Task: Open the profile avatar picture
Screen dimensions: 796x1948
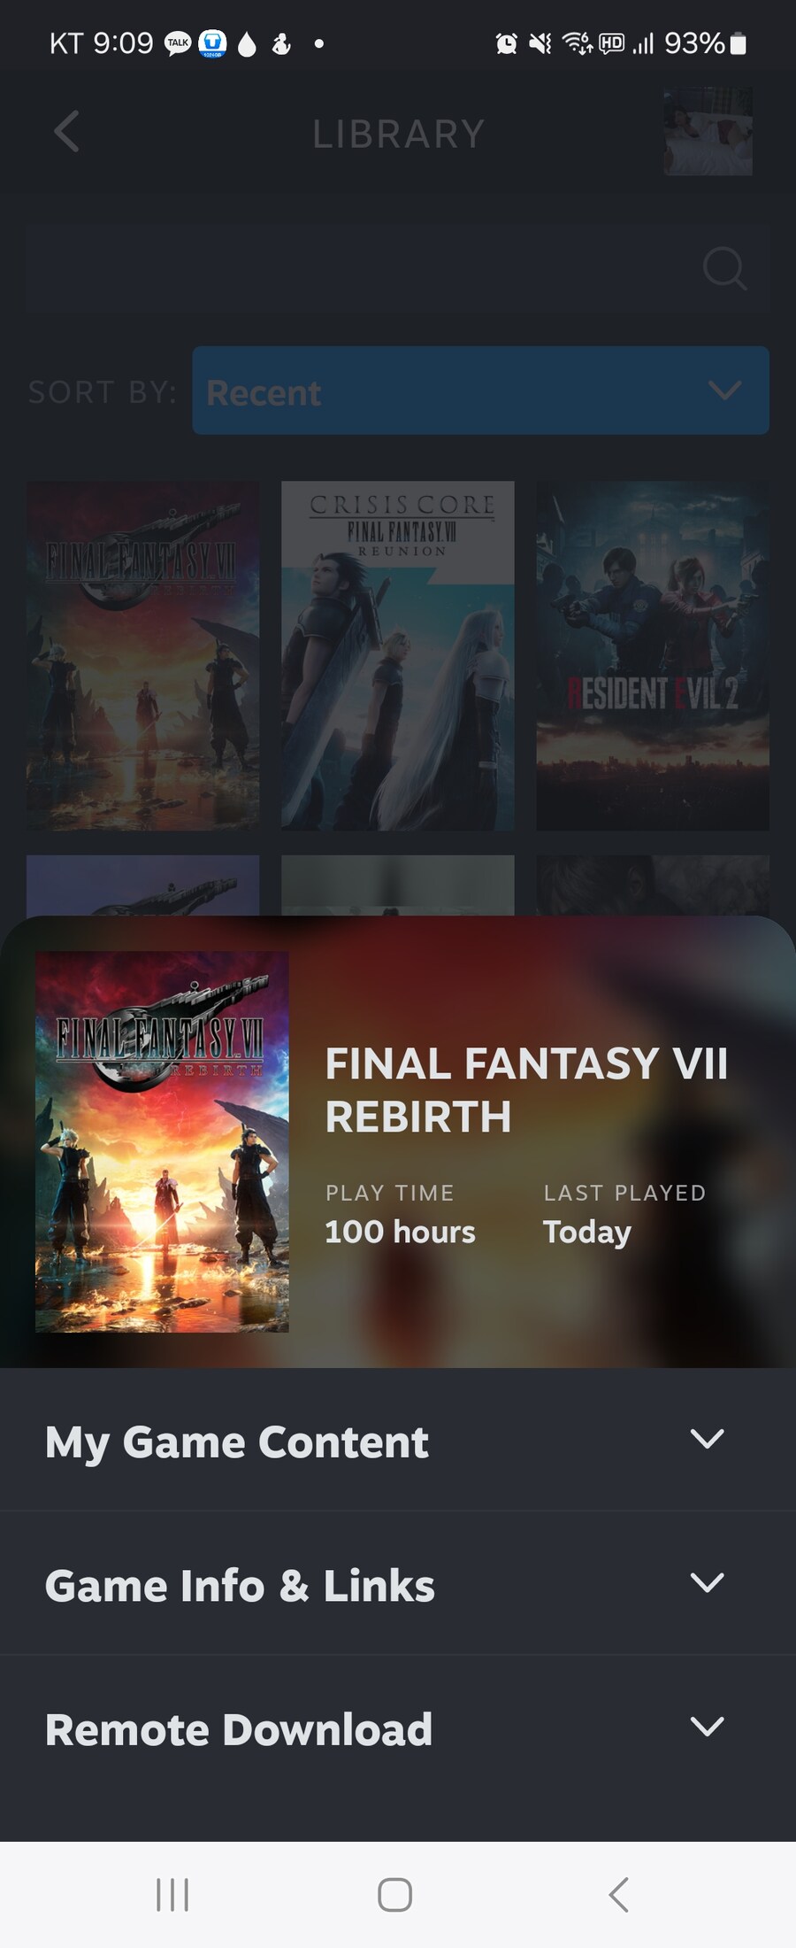Action: (708, 131)
